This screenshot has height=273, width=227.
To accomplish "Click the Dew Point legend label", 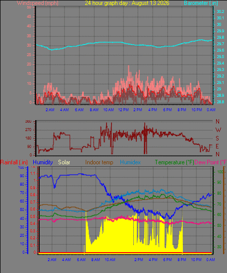I will tap(211, 162).
